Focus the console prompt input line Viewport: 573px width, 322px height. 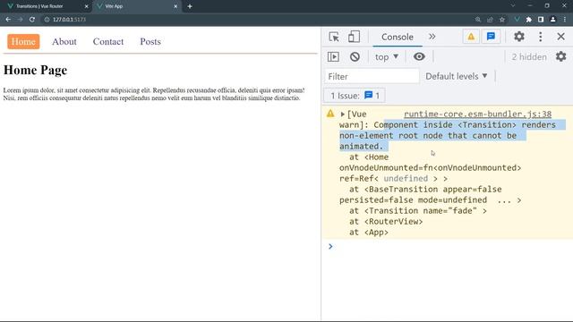coord(449,247)
